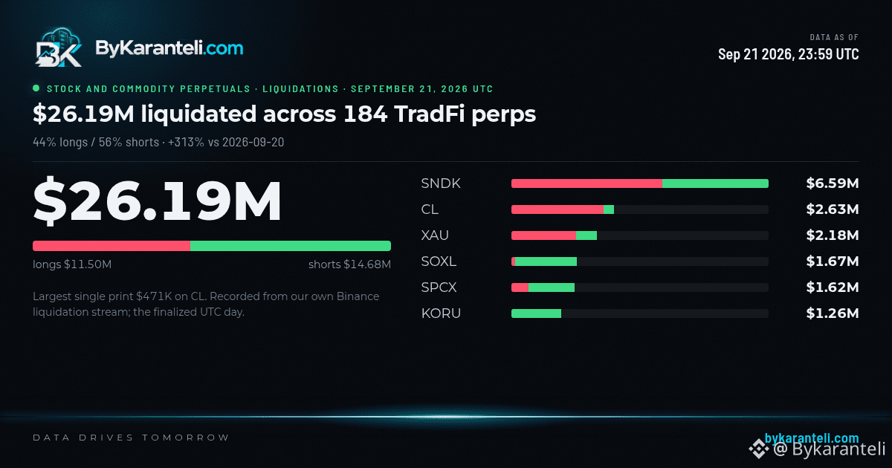Click the XAU liquidation bar

tap(640, 235)
